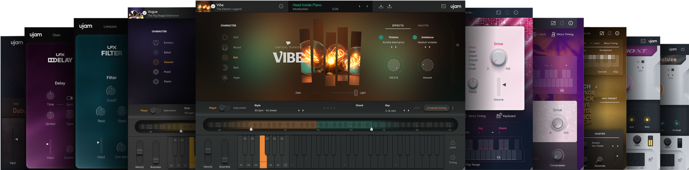Image resolution: width=689 pixels, height=170 pixels.
Task: Select the next Finisher mode arrow
Action: [396, 47]
